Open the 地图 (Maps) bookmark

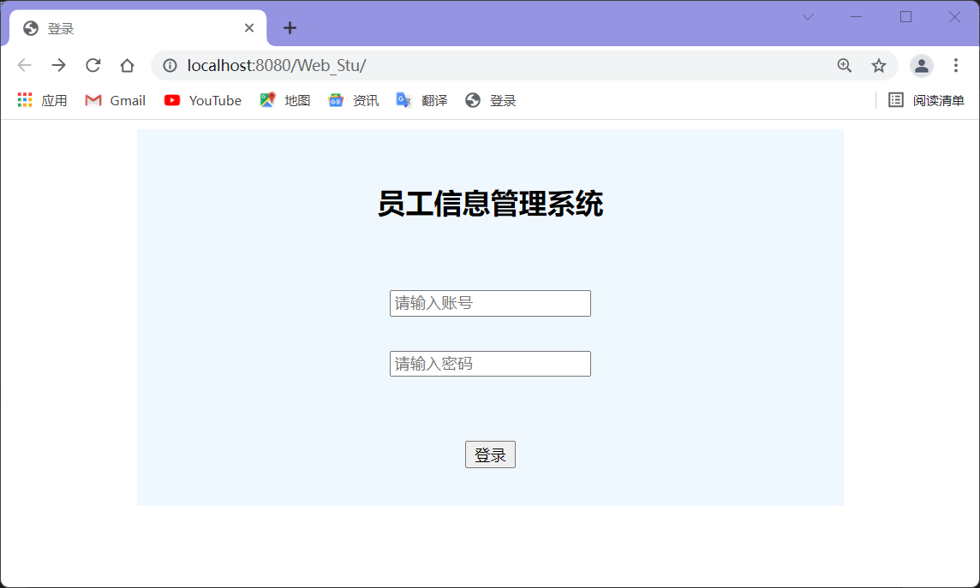coord(284,100)
